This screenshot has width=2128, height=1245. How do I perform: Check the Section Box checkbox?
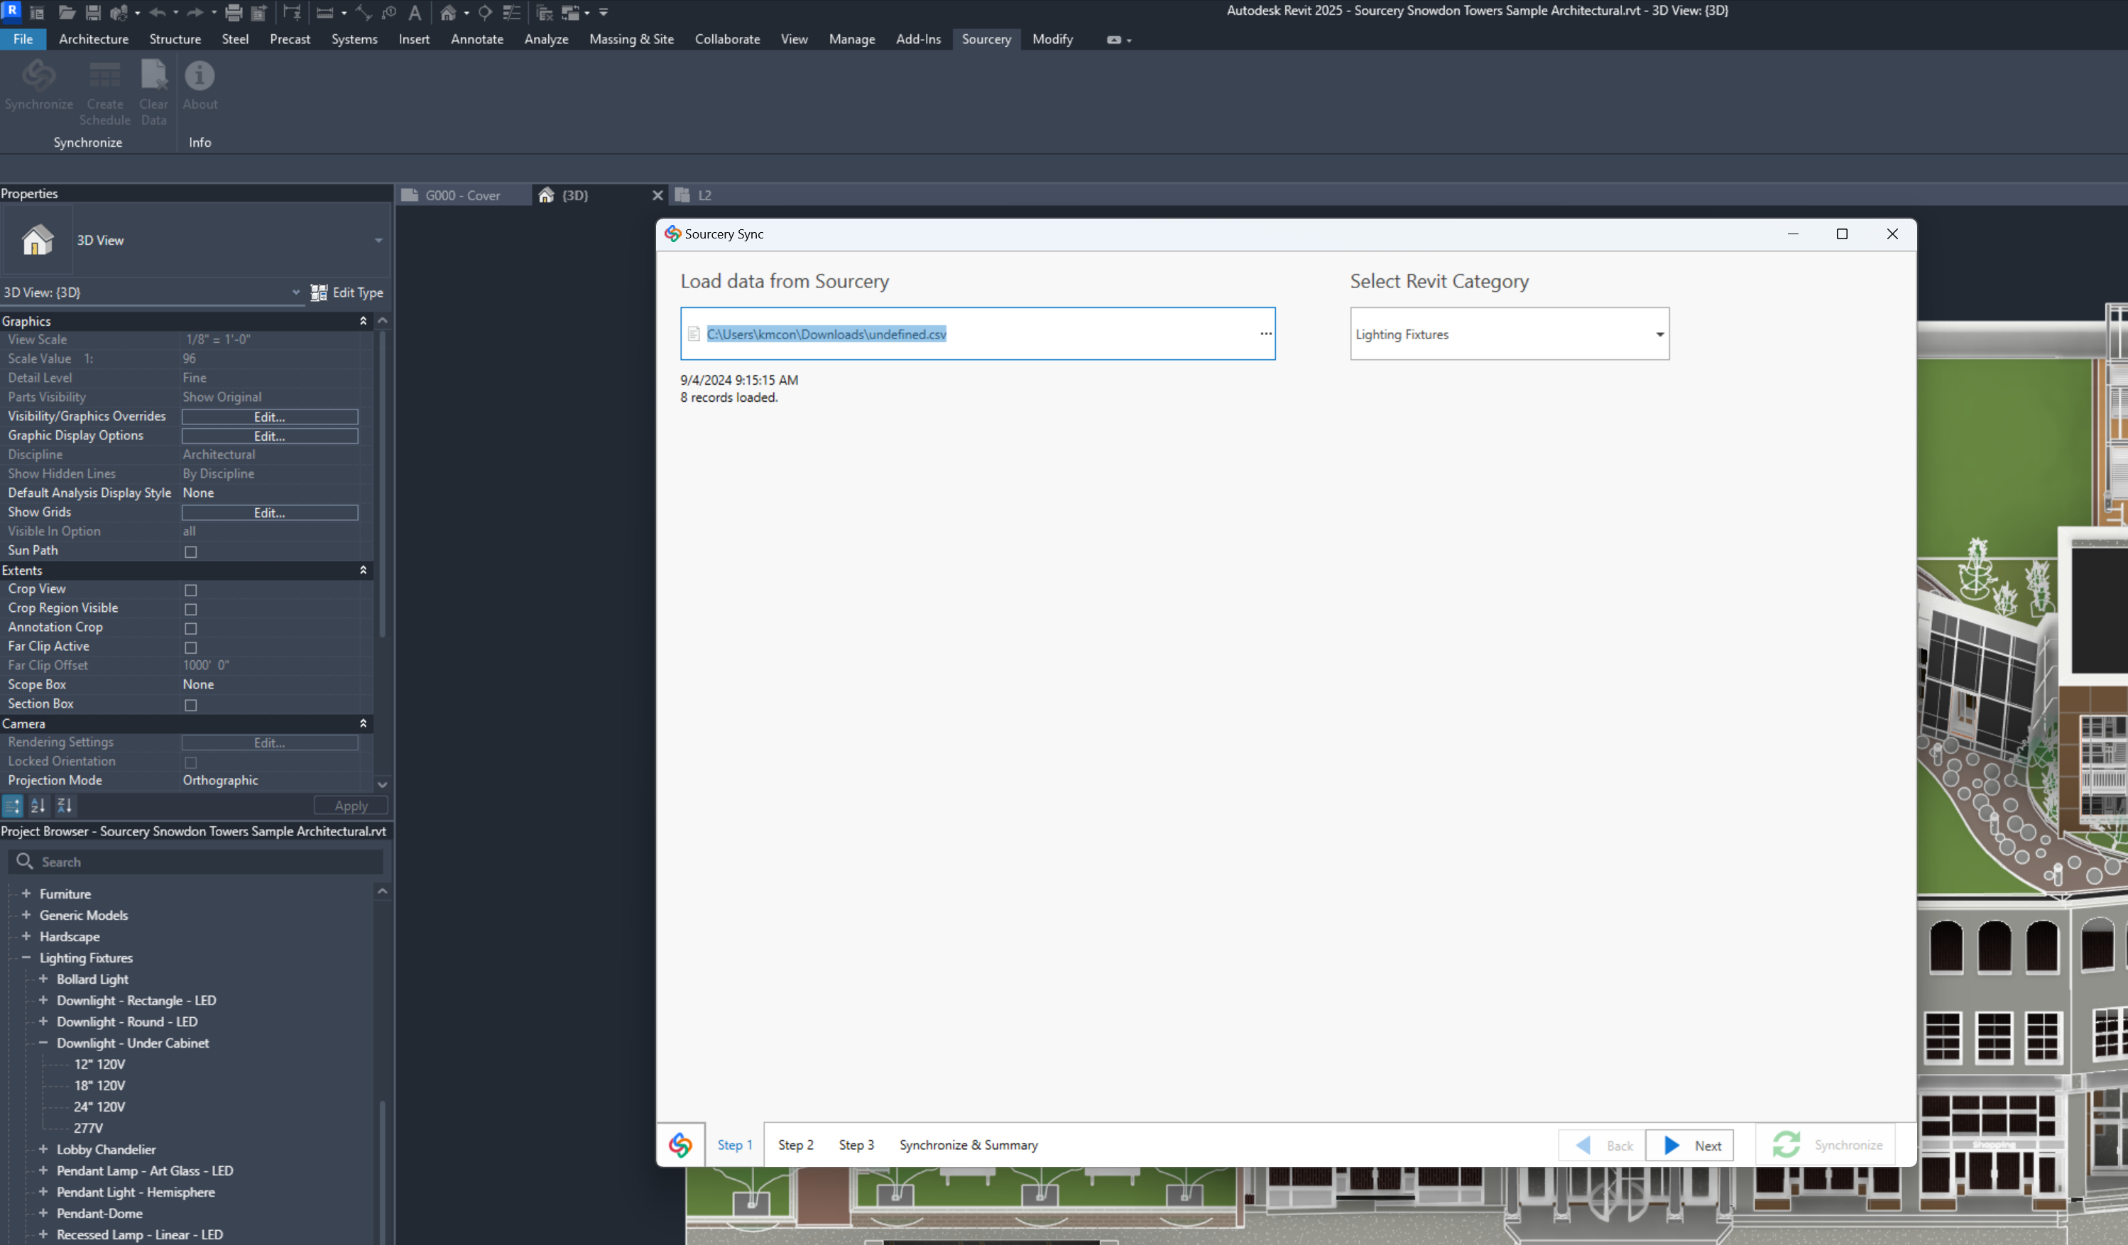click(191, 705)
